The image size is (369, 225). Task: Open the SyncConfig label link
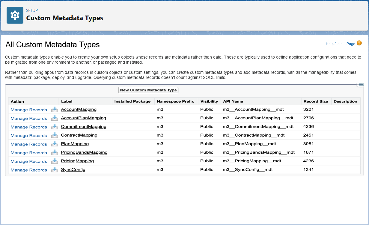pyautogui.click(x=73, y=170)
